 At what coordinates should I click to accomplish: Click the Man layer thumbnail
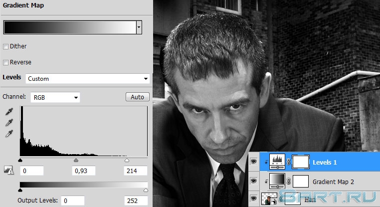[269, 199]
